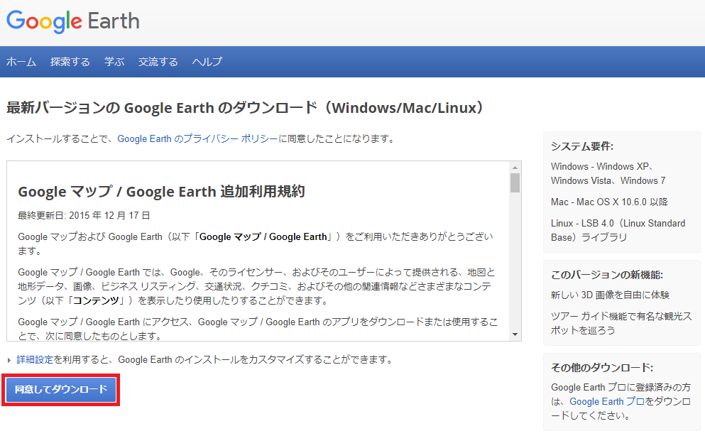Screen dimensions: 705x436
Task: Open the 詳細設定 link
Action: coord(35,359)
